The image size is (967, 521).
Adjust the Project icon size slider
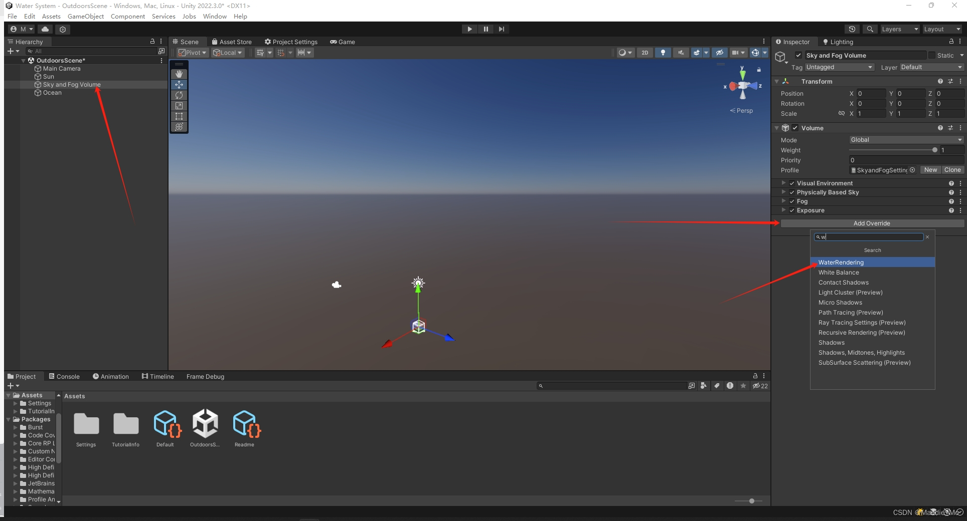751,501
